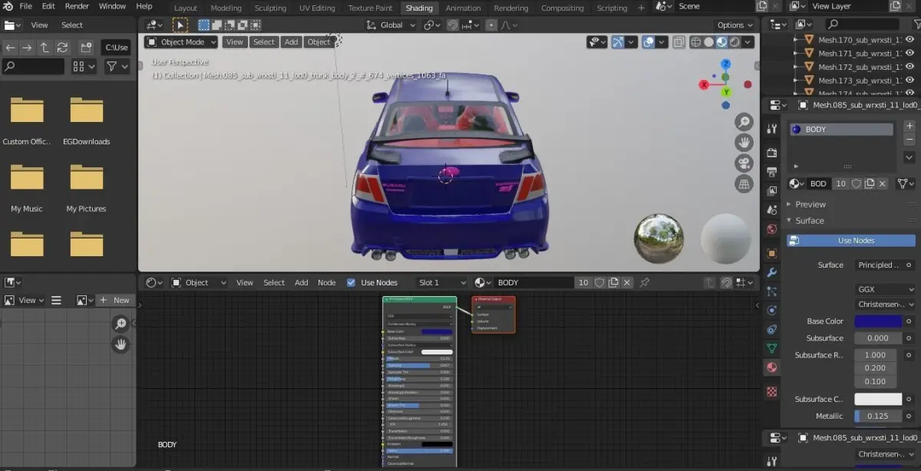
Task: Open viewport Options dropdown
Action: [x=734, y=25]
